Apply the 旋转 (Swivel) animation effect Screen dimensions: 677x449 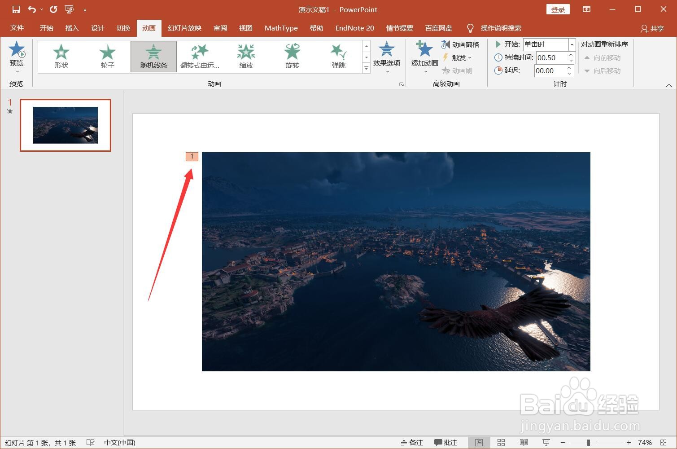point(293,56)
